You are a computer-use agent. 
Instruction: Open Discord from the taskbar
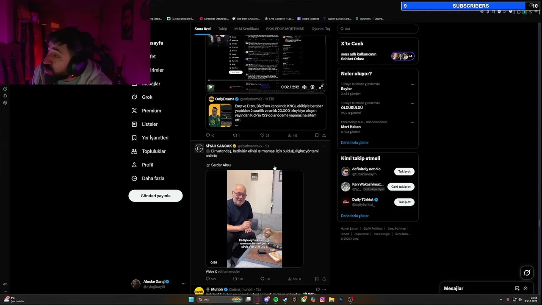tap(266, 299)
